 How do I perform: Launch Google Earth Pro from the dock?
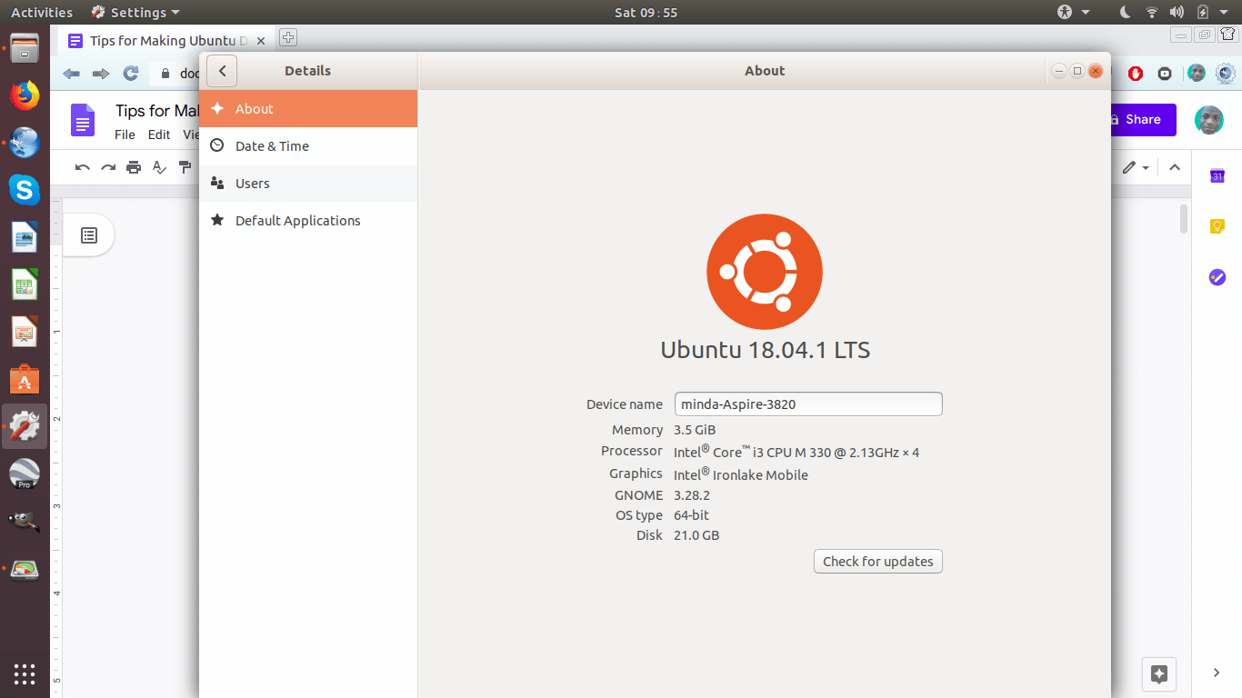pyautogui.click(x=25, y=474)
